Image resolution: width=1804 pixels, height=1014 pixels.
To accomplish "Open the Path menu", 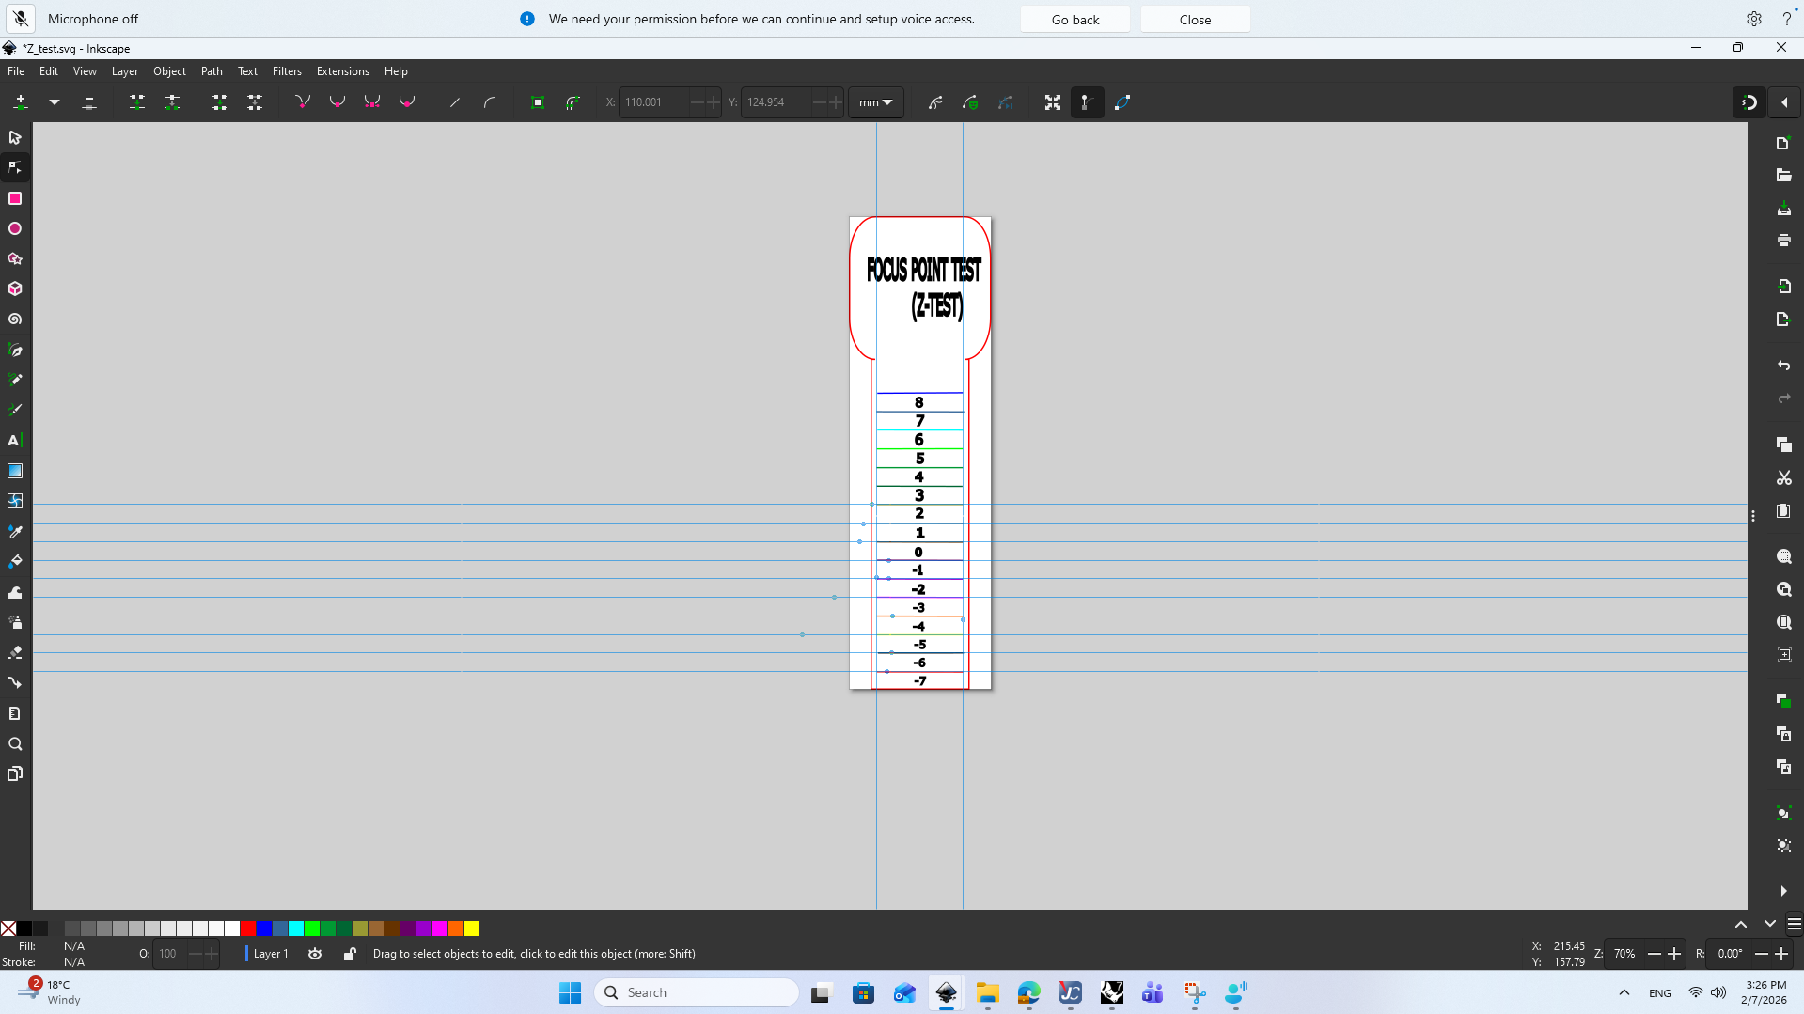I will point(212,70).
